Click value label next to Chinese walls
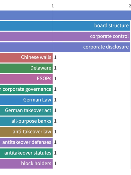131x175 pixels. pyautogui.click(x=55, y=57)
